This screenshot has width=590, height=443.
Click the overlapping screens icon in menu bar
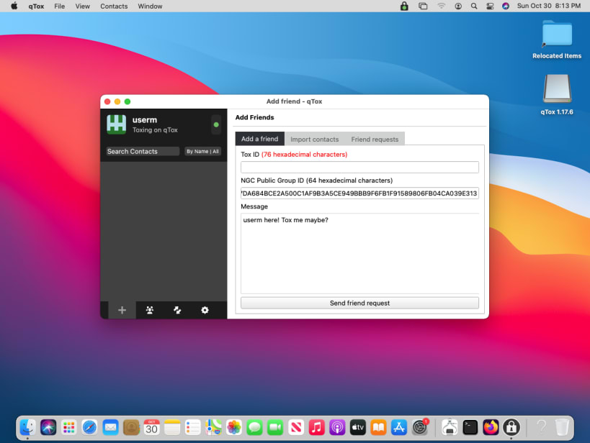click(x=423, y=6)
